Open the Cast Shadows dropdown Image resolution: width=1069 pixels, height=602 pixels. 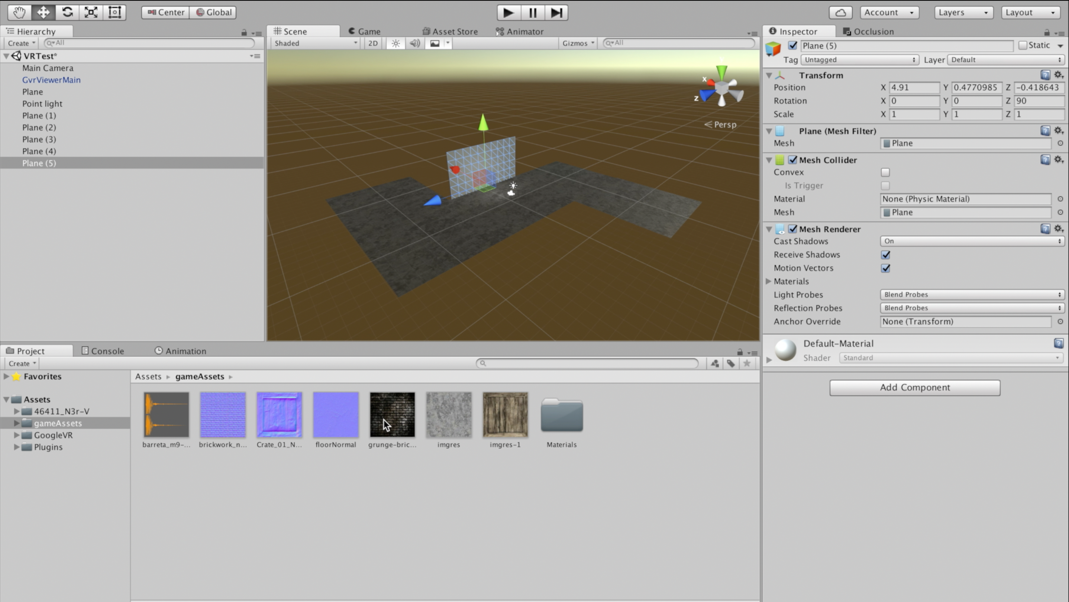971,241
